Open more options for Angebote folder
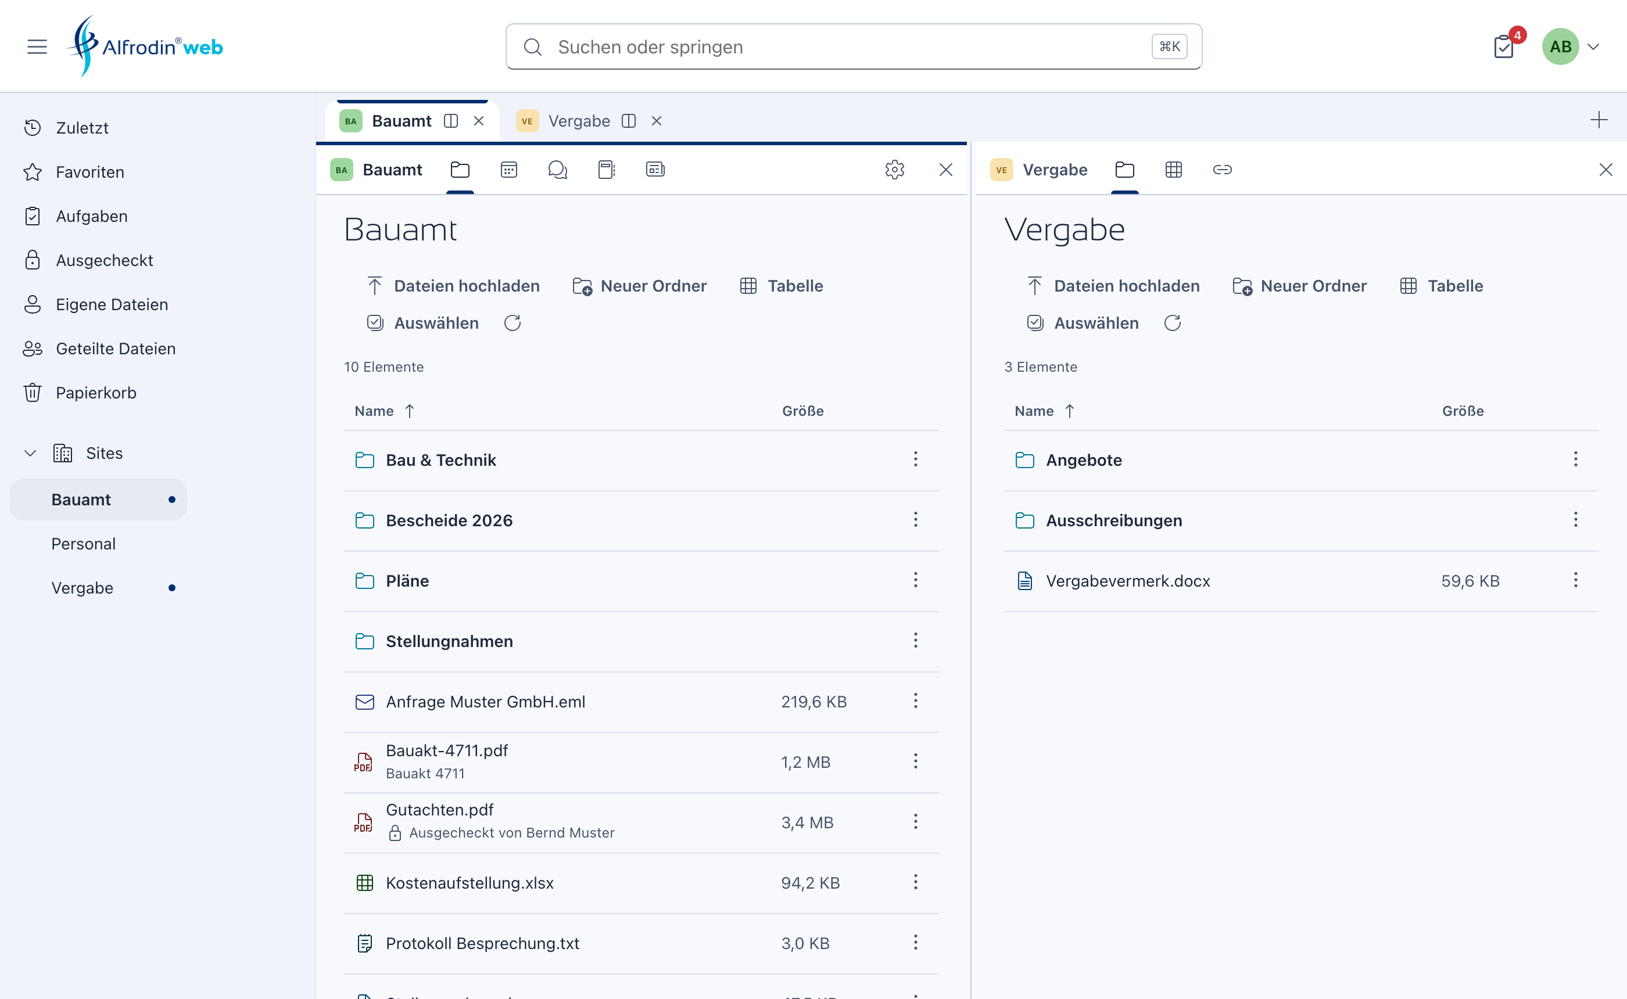 pos(1575,459)
